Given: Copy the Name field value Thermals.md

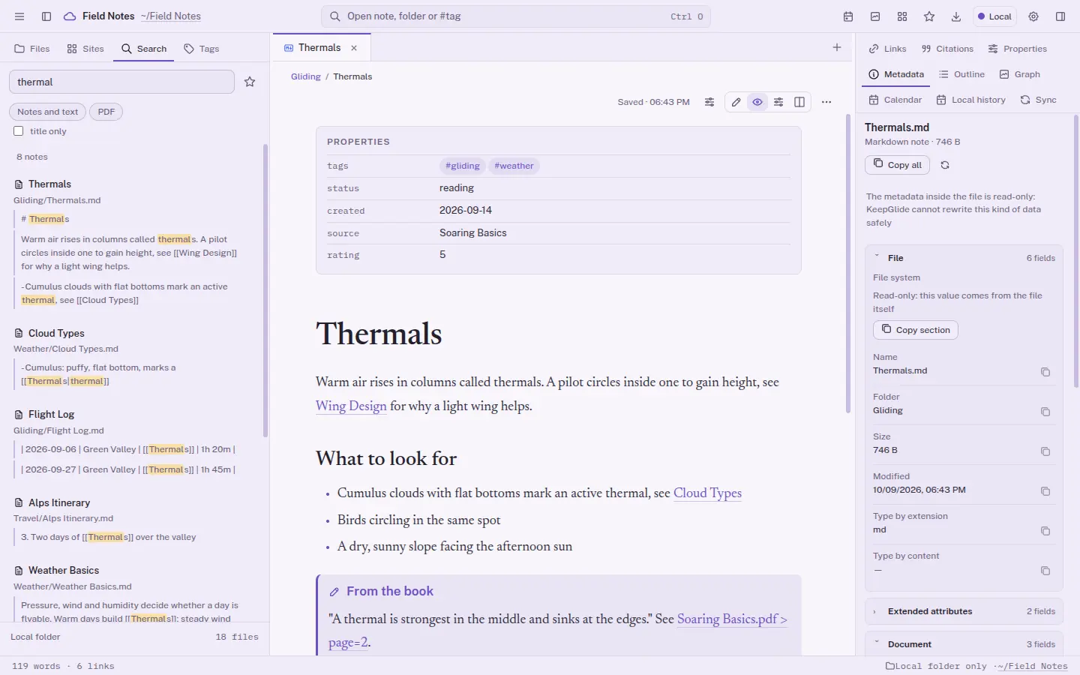Looking at the screenshot, I should pyautogui.click(x=1045, y=372).
